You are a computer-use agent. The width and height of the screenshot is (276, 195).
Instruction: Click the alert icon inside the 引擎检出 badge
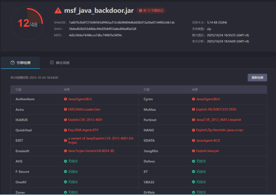[141, 10]
